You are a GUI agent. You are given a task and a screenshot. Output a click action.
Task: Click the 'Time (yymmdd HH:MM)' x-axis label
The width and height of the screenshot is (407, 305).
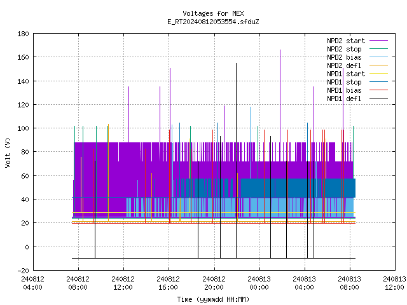click(x=213, y=299)
